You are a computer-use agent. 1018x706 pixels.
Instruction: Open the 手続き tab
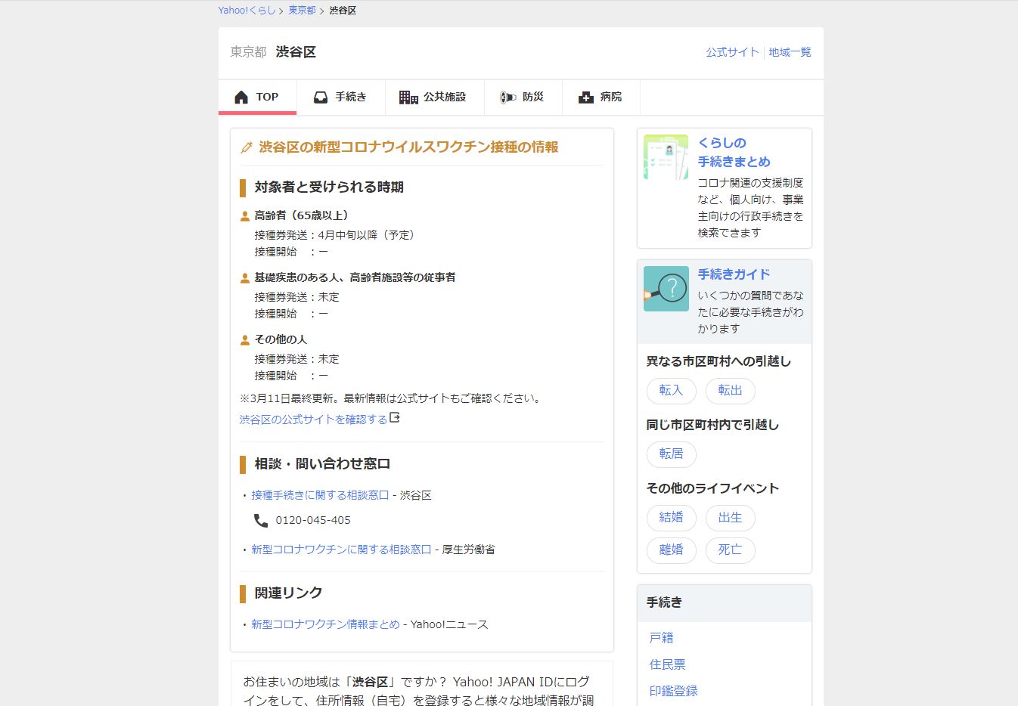pos(341,98)
